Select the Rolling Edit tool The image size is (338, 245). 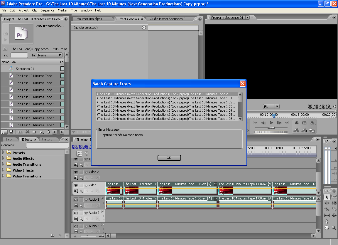tap(334, 203)
